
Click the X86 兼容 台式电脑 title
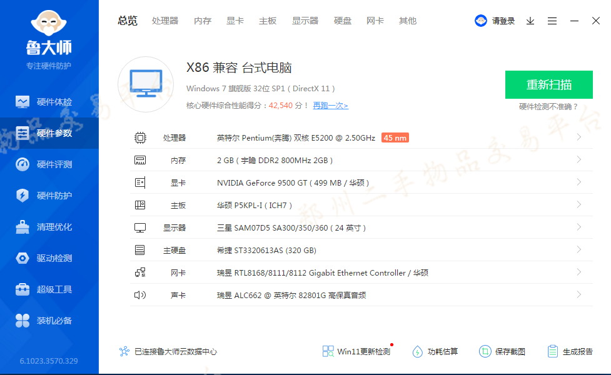pyautogui.click(x=239, y=67)
